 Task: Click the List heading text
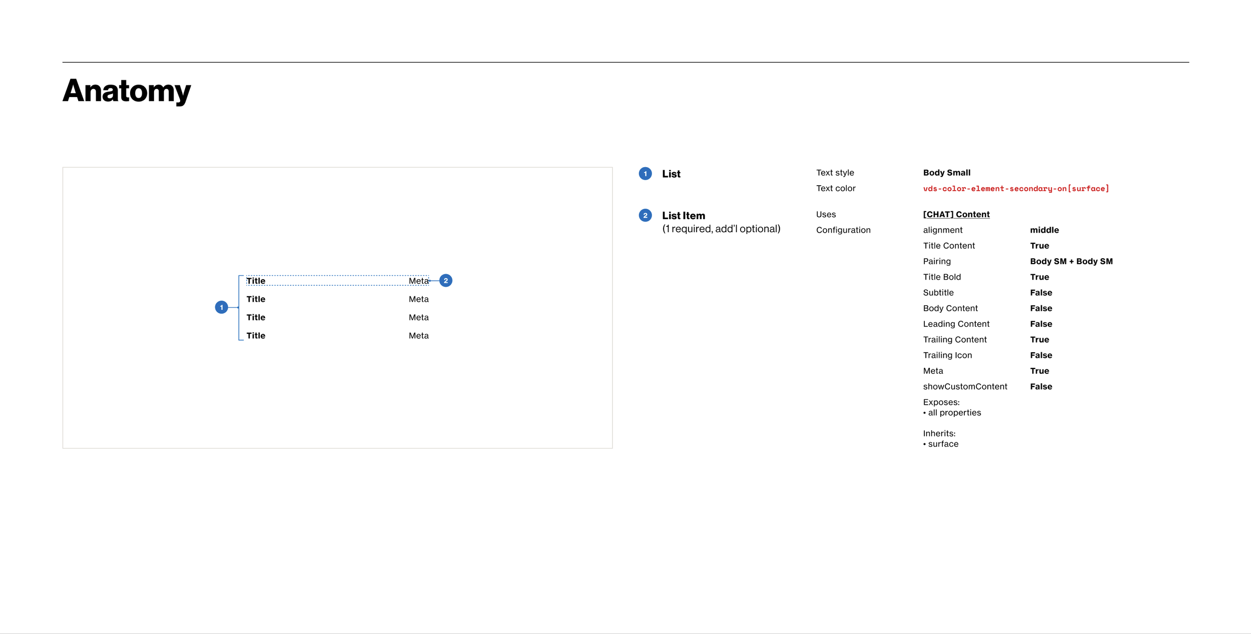pyautogui.click(x=671, y=174)
